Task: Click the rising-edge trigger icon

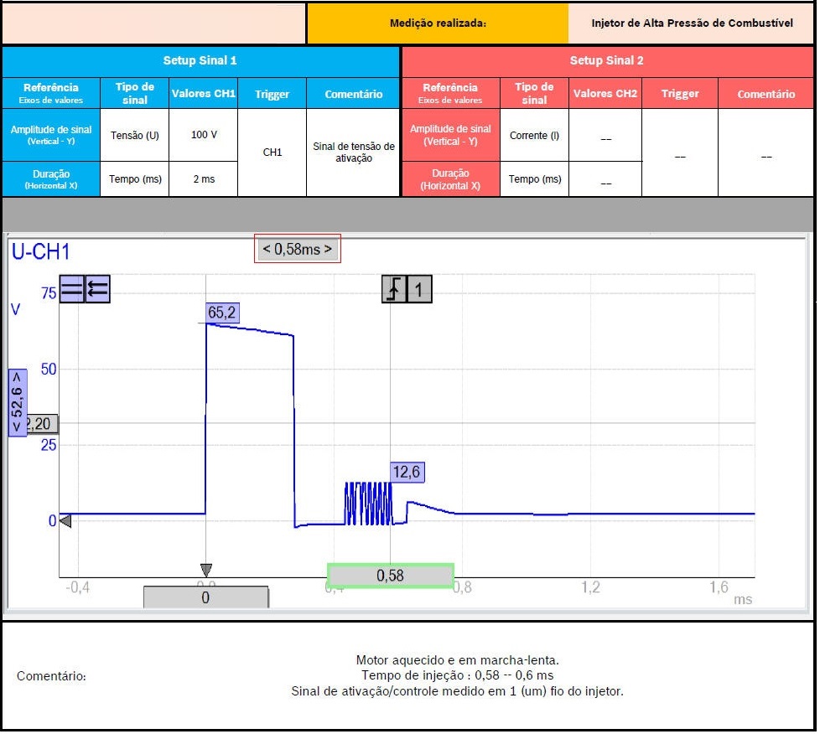Action: (x=394, y=289)
